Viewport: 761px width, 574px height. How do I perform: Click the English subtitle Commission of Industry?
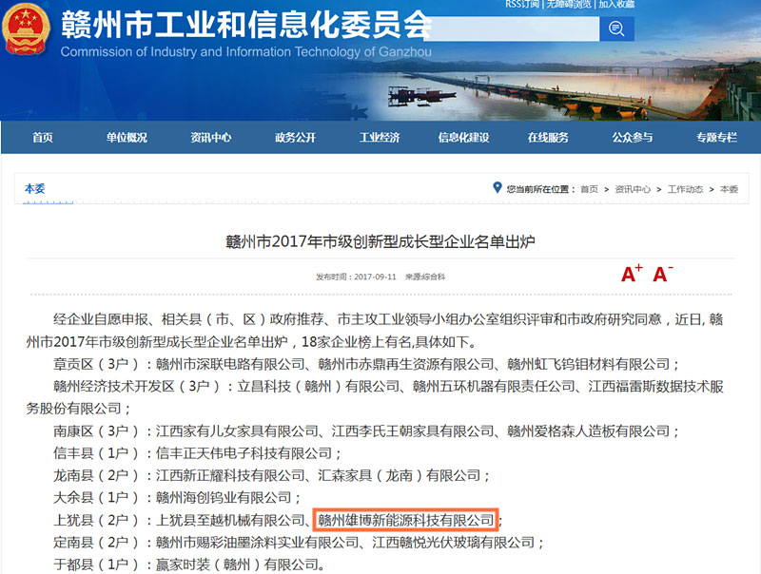click(x=245, y=52)
